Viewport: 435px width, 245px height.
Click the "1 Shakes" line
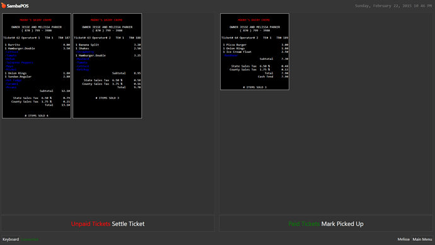coord(108,48)
